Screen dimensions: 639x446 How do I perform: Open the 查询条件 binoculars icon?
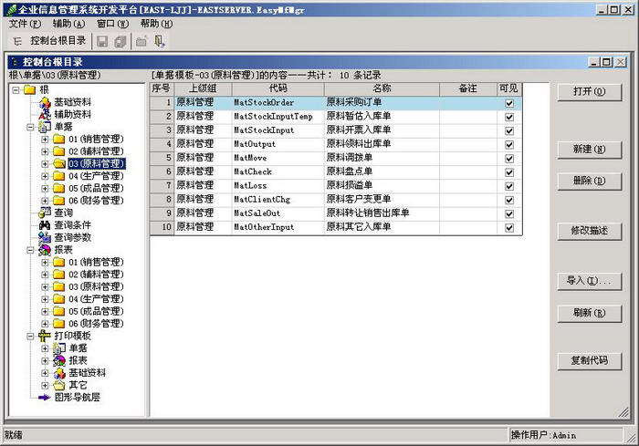click(44, 224)
